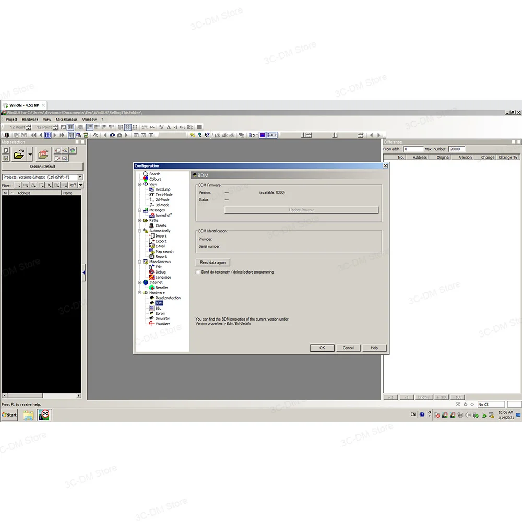Open dropdown arrow beside open-folder button

click(30, 154)
